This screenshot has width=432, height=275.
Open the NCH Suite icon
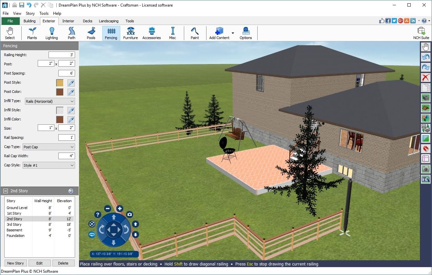click(421, 33)
